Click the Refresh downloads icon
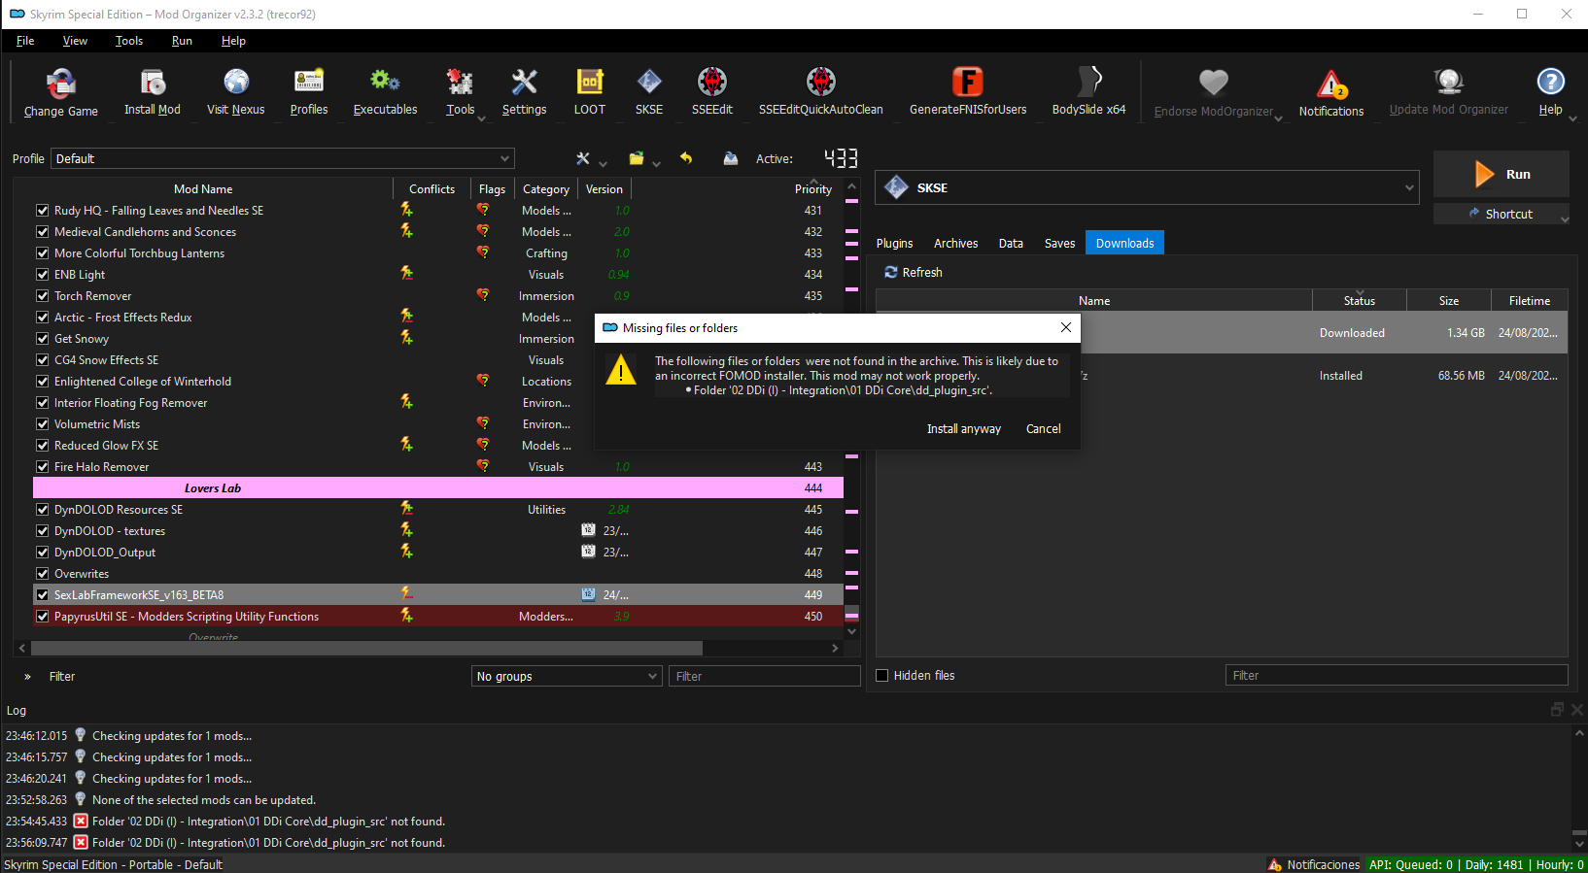 coord(890,272)
